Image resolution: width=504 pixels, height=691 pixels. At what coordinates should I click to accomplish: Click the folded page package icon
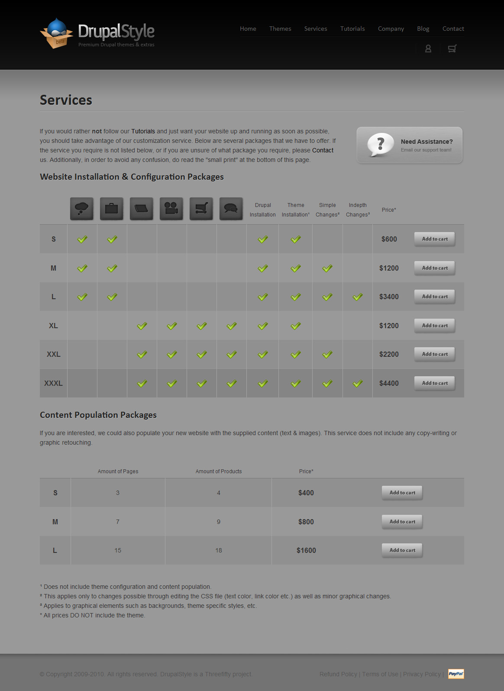142,209
